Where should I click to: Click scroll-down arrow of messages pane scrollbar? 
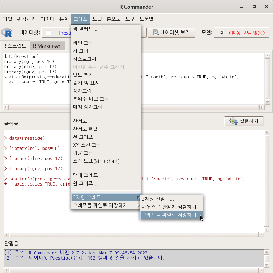pyautogui.click(x=266, y=265)
